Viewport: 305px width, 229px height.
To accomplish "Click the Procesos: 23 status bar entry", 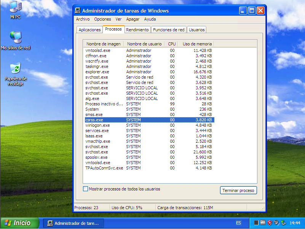I will click(x=86, y=208).
